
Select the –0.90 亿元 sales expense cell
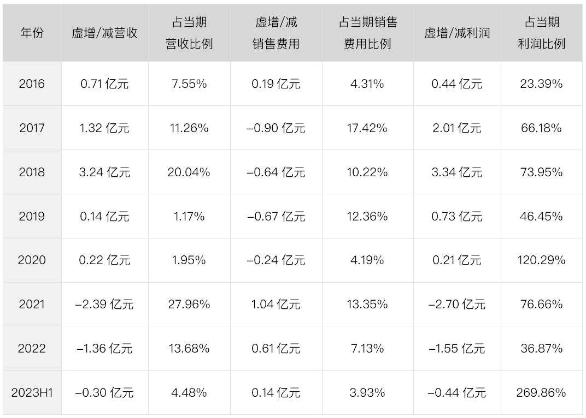pyautogui.click(x=276, y=128)
